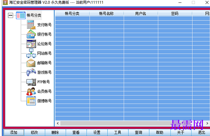This screenshot has height=136, width=210.
Task: Select 银行帐号 category
Action: [x=44, y=34]
